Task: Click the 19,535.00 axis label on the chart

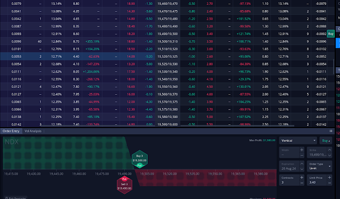Action: coord(192,174)
